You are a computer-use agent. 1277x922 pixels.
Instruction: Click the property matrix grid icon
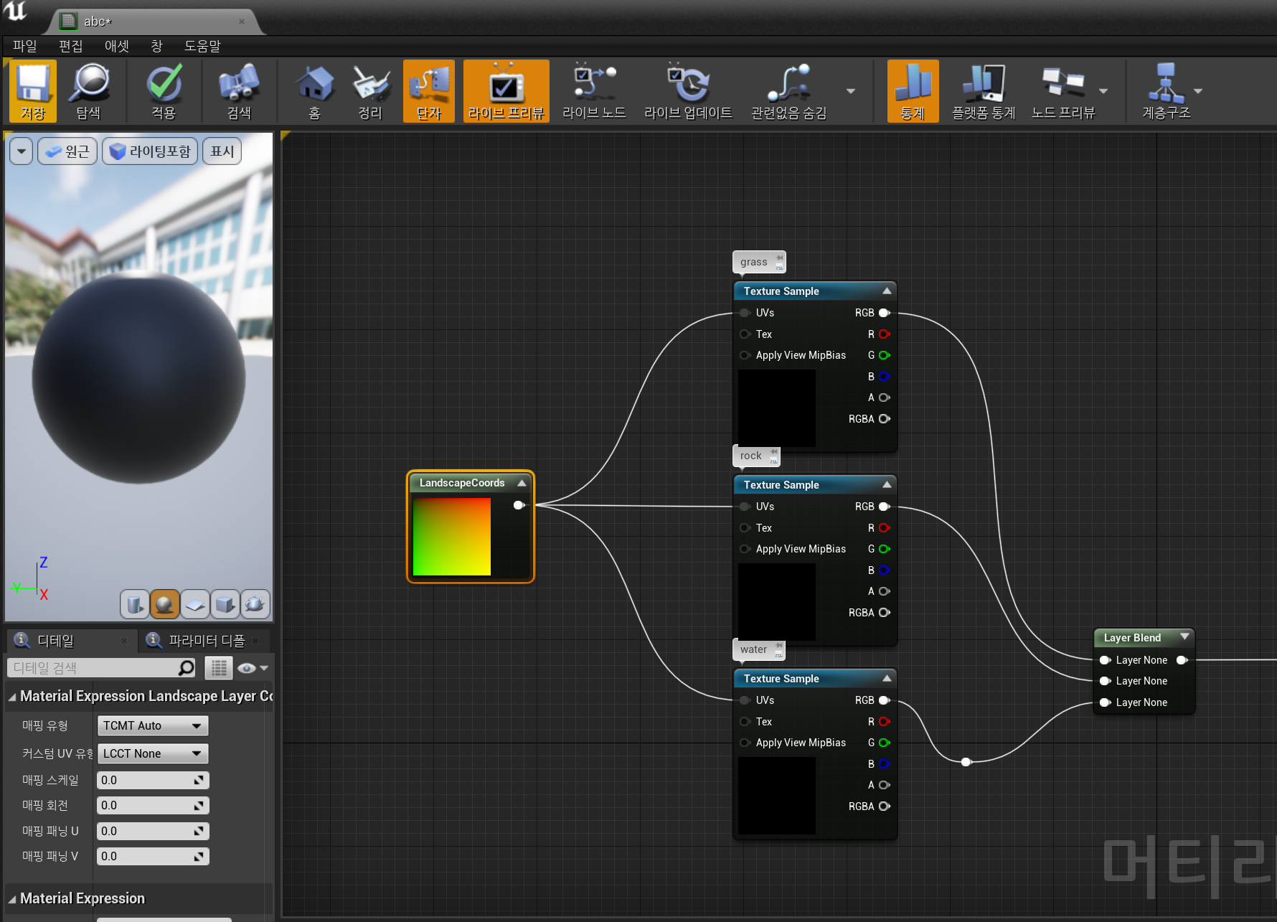[x=219, y=668]
